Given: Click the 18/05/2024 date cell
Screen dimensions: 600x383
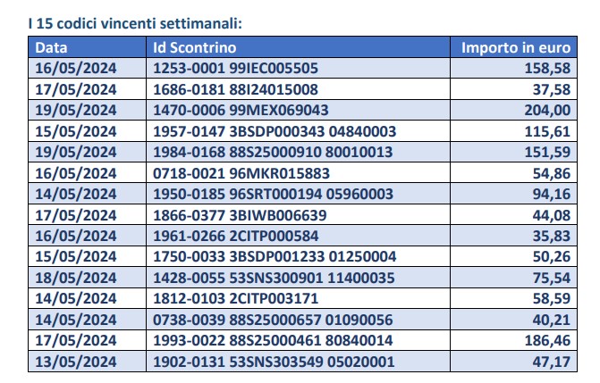Looking at the screenshot, I should [88, 278].
